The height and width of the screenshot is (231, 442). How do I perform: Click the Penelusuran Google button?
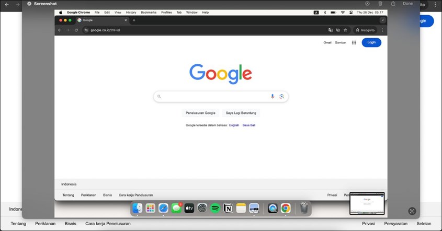[200, 113]
